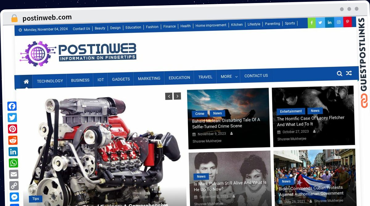Open the Parenting top bar link
Screen dimensions: 370x206
pyautogui.click(x=273, y=24)
